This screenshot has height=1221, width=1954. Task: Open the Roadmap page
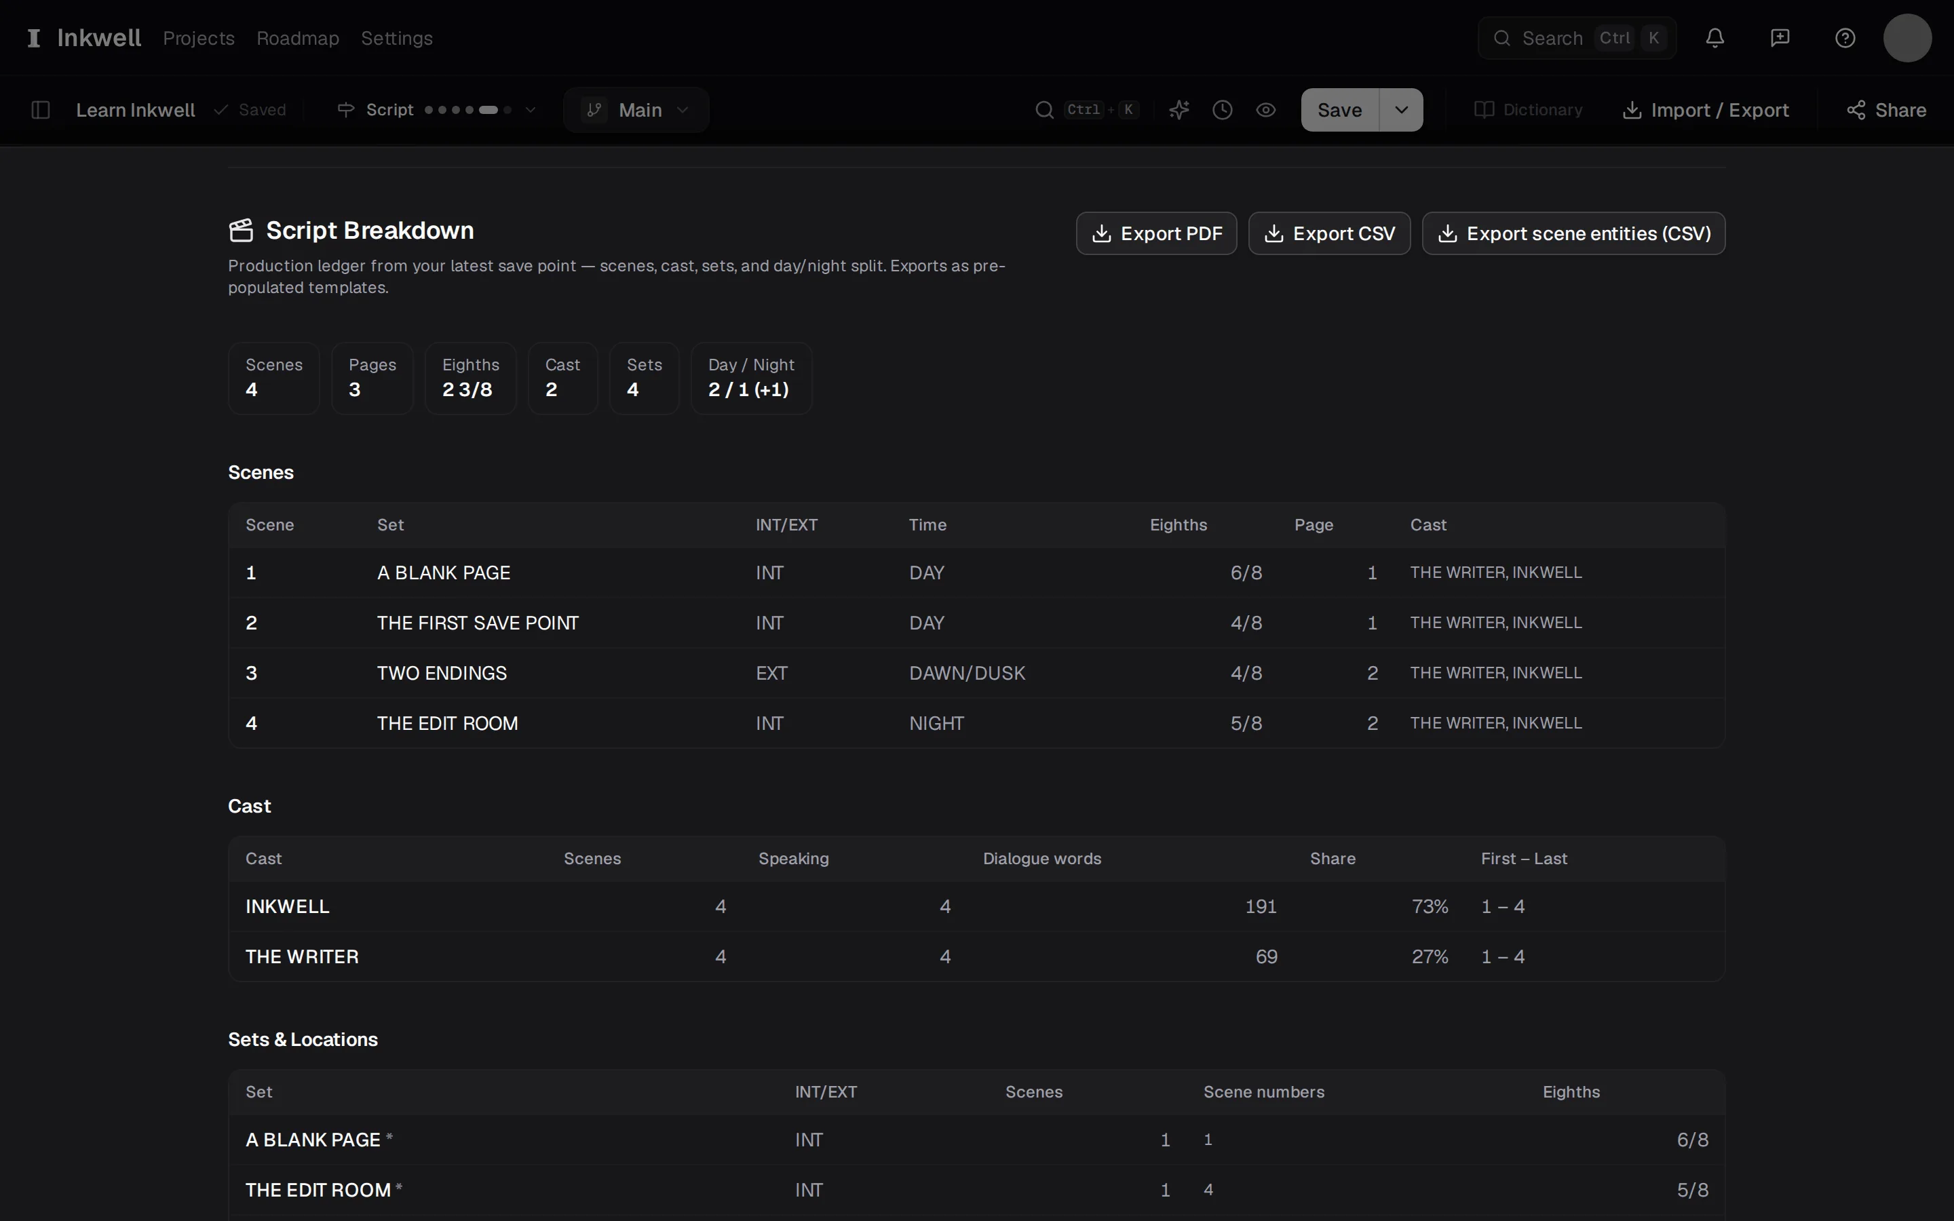pos(298,38)
